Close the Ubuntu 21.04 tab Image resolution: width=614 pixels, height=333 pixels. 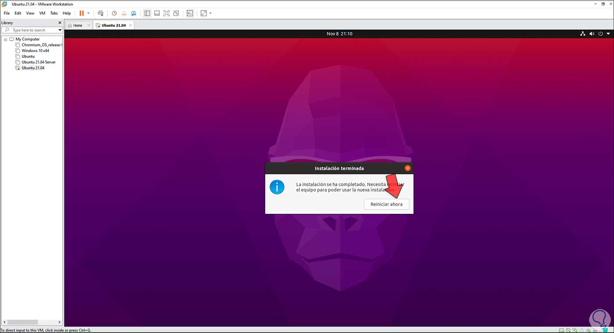tap(130, 25)
